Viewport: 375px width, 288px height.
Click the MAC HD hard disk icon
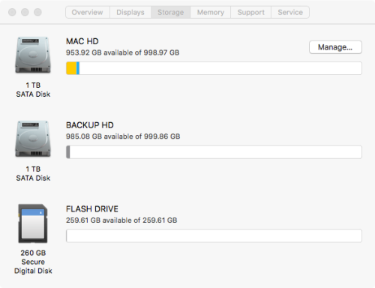[x=33, y=55]
